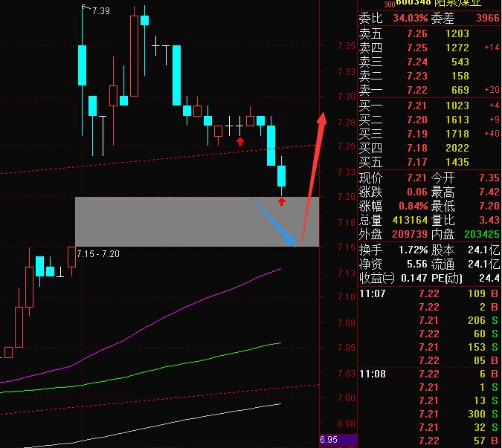Click the 量比 value 3.43
The height and width of the screenshot is (448, 502).
coord(489,220)
